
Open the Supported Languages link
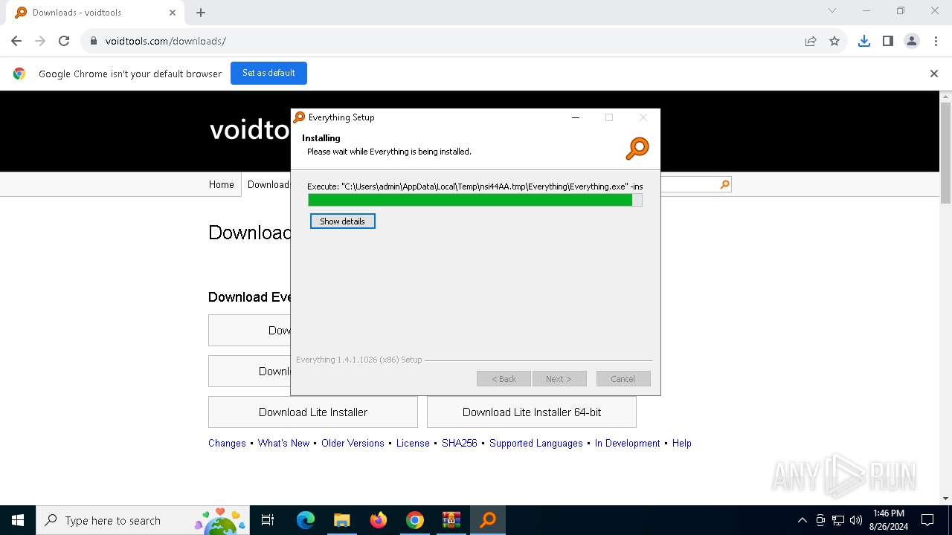pyautogui.click(x=536, y=443)
